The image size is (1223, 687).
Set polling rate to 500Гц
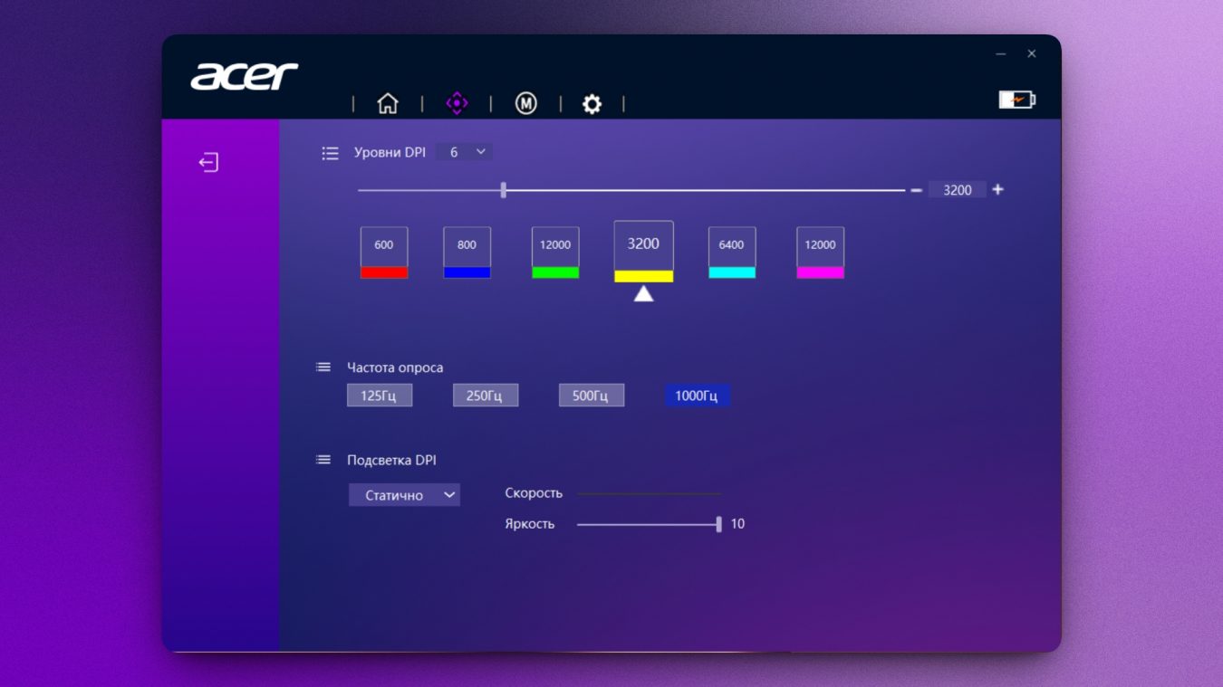[592, 396]
